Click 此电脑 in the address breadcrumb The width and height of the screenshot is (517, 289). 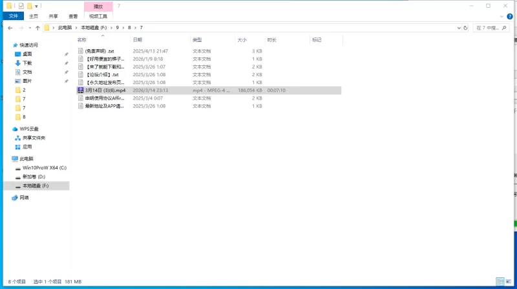[x=65, y=28]
